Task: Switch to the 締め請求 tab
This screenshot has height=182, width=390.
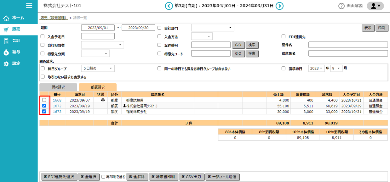Action: coord(58,87)
